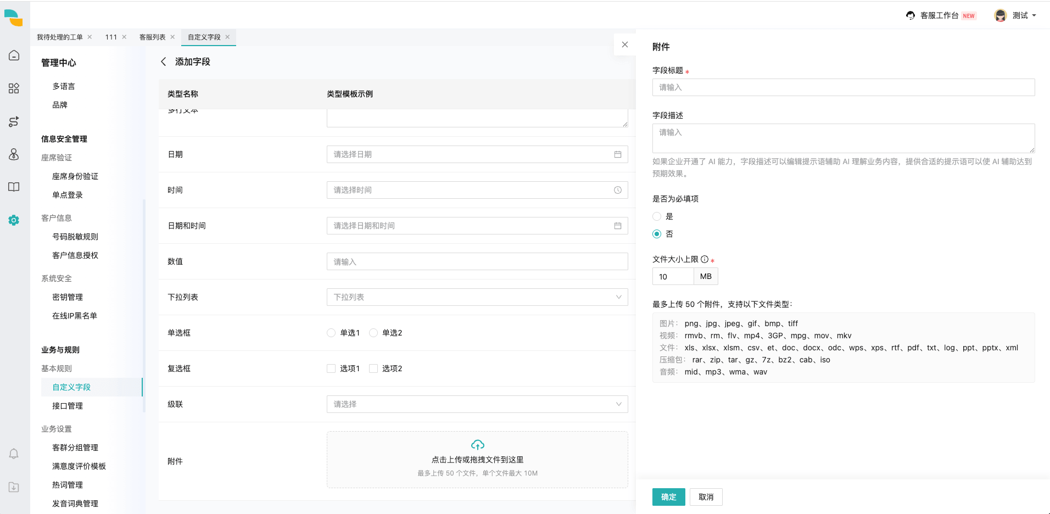Click the 确定 confirm button
Image resolution: width=1050 pixels, height=514 pixels.
point(669,497)
